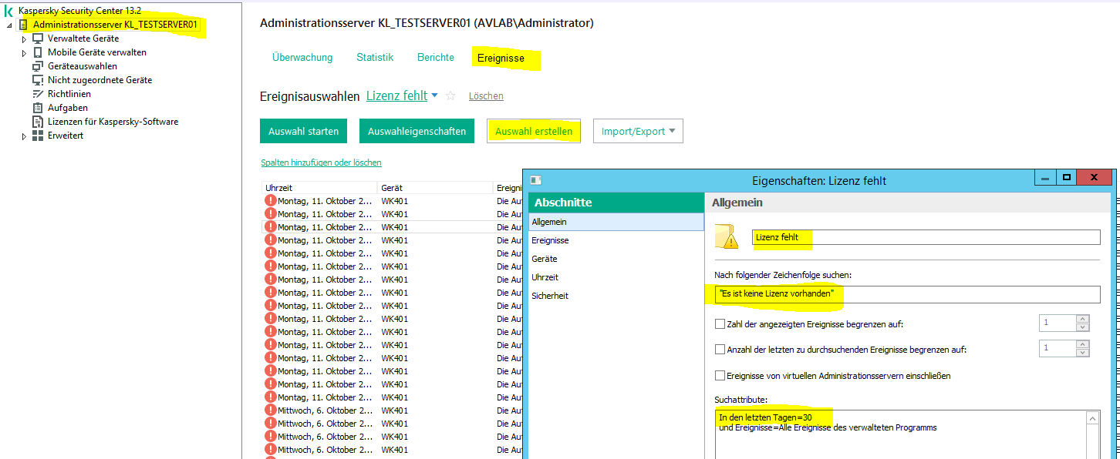Click the Lizenzen für Kaspersky-Software icon
This screenshot has width=1120, height=459.
[x=38, y=122]
